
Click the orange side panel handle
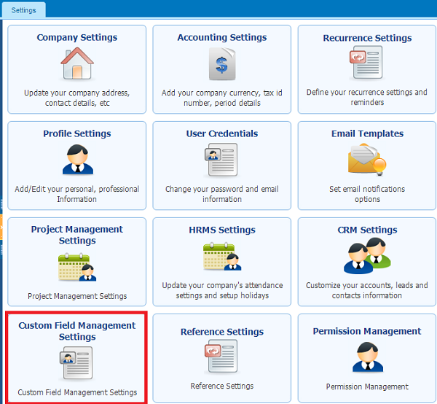point(1,227)
